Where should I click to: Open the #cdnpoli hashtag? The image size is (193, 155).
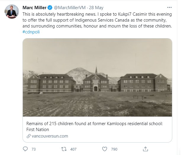(31, 32)
